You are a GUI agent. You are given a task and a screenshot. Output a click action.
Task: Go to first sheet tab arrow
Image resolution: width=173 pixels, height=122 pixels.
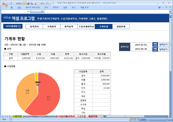(3, 116)
